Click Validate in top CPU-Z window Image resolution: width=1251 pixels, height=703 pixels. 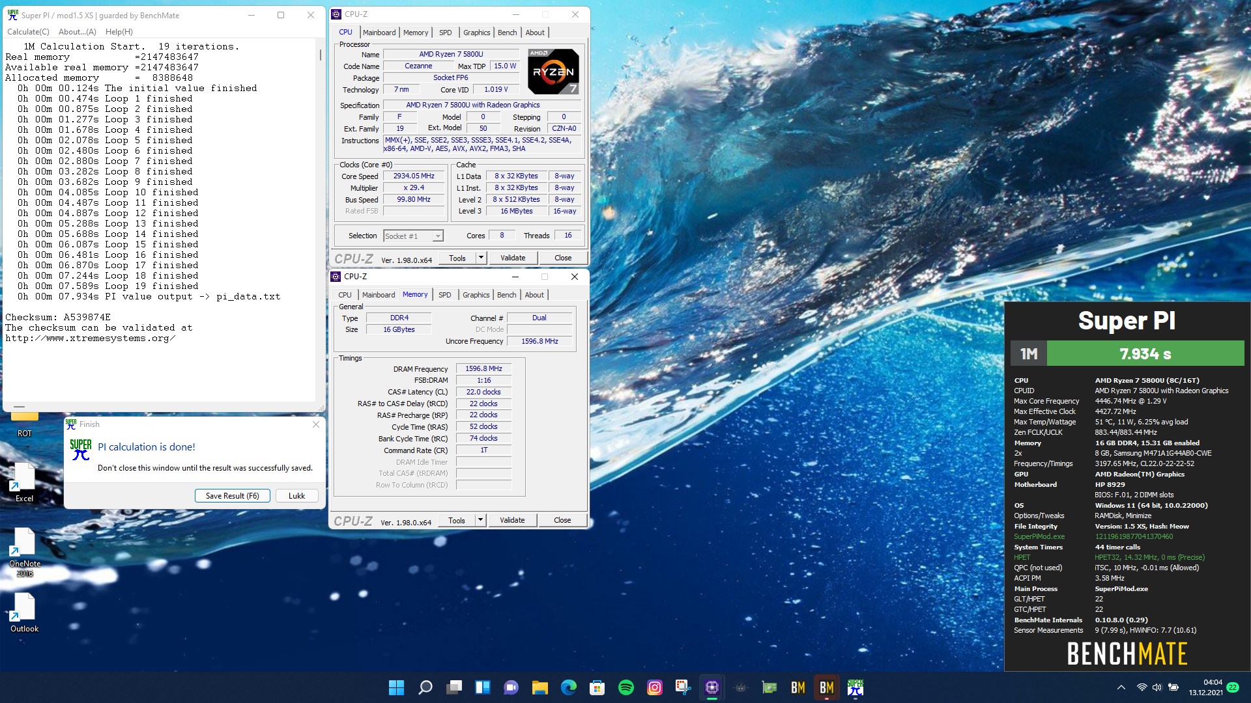click(513, 258)
